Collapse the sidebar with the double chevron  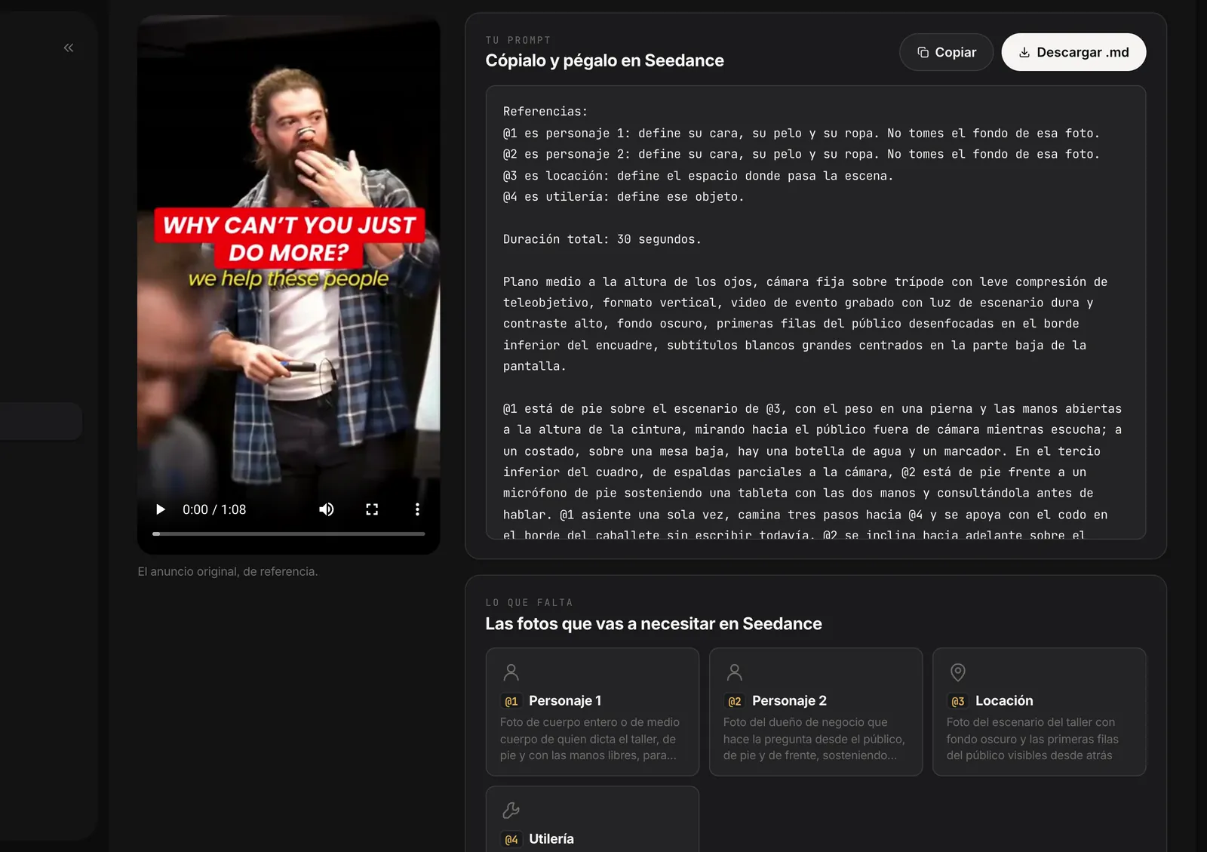click(69, 48)
